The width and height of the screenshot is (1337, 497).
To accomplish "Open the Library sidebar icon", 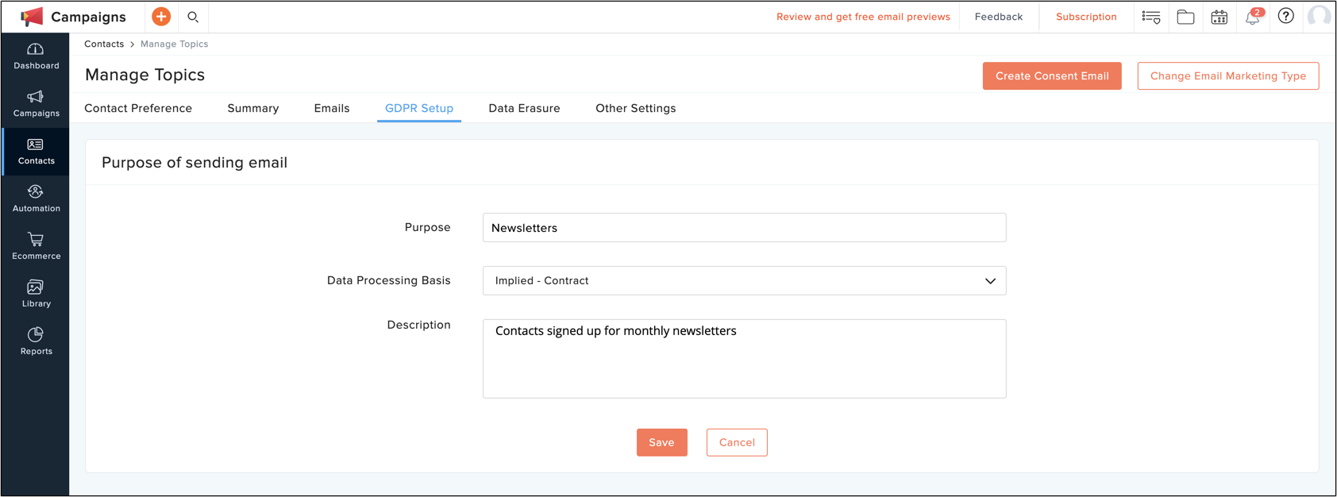I will [36, 287].
